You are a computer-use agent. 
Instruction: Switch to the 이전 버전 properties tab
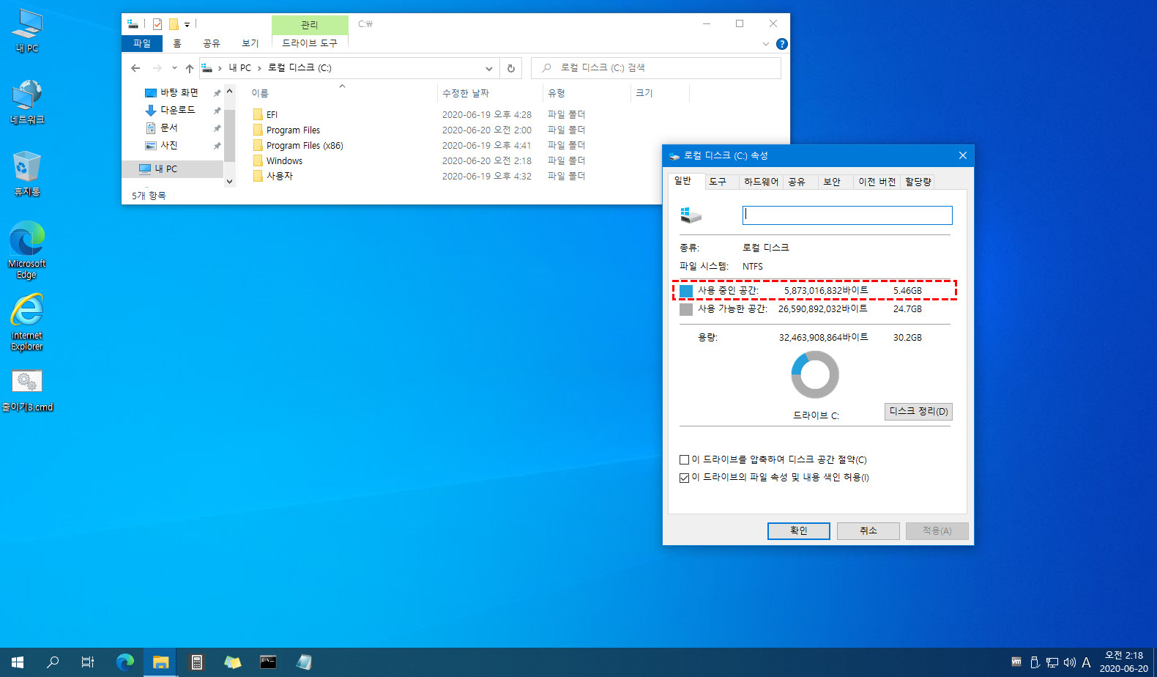click(x=877, y=182)
